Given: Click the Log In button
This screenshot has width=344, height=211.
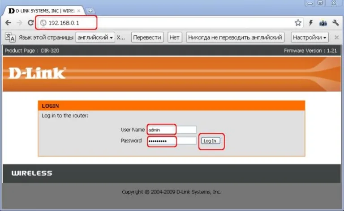Looking at the screenshot, I should click(211, 141).
